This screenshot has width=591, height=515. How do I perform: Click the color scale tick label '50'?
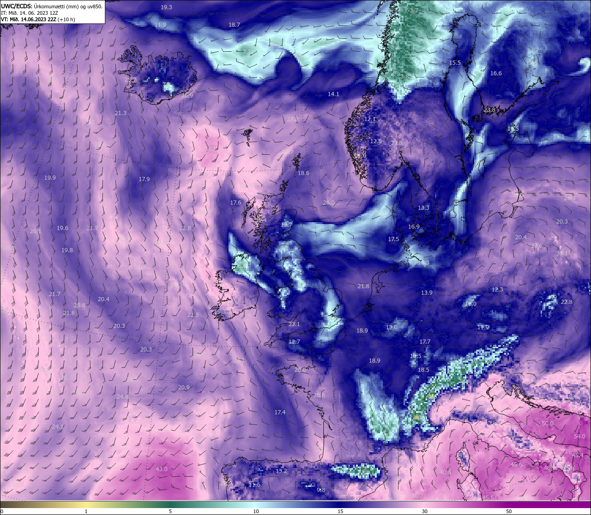pos(509,511)
